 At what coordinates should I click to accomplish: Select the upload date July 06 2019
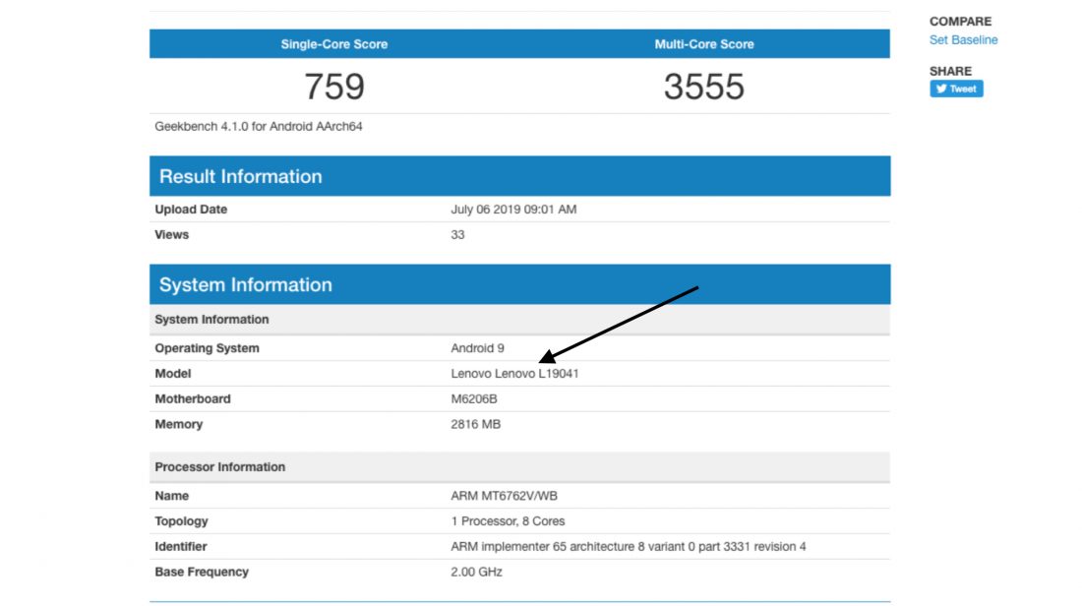click(513, 210)
